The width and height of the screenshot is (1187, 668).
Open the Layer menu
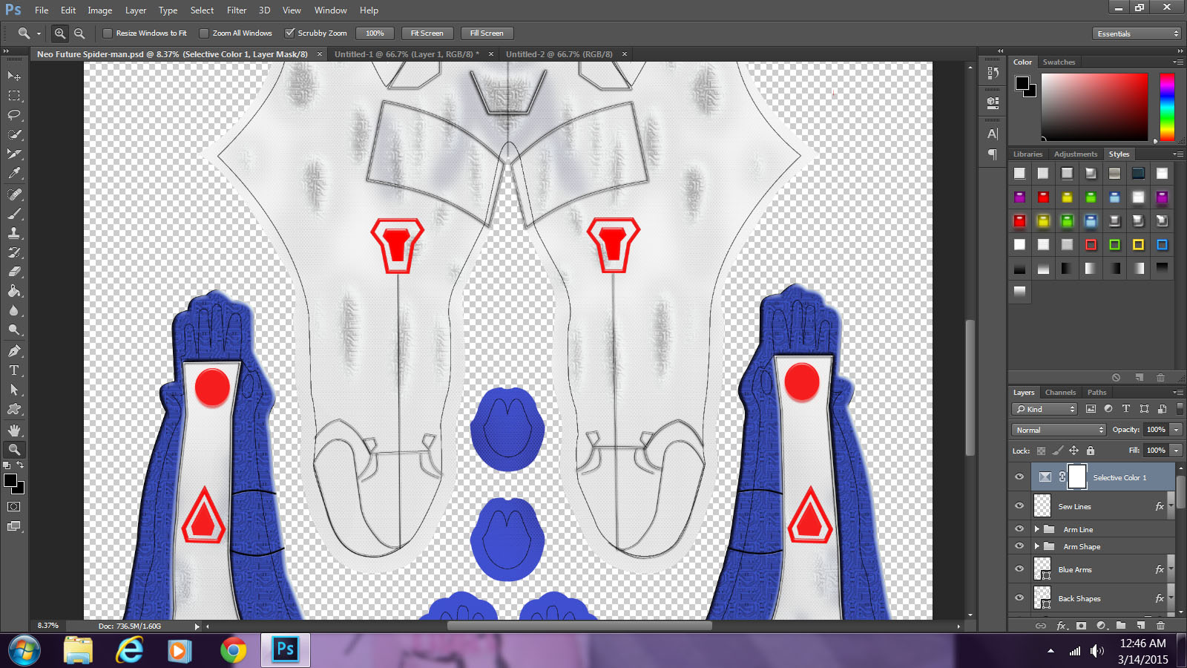(136, 10)
